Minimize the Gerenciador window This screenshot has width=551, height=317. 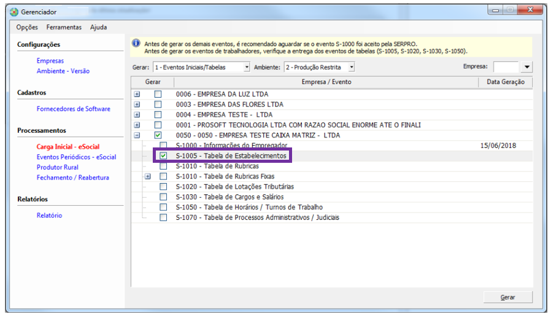pyautogui.click(x=496, y=10)
